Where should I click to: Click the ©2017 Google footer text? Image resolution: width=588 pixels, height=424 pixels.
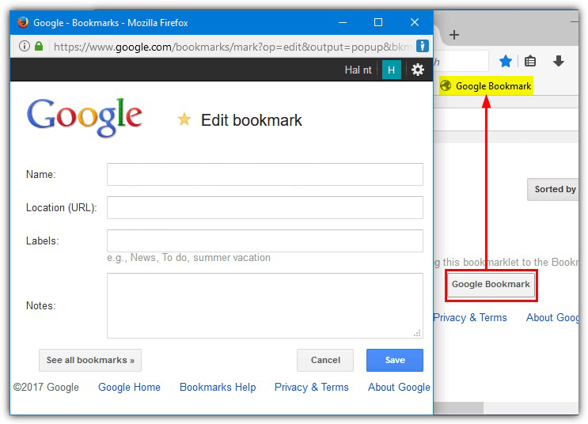coord(46,387)
